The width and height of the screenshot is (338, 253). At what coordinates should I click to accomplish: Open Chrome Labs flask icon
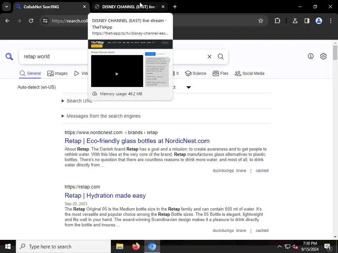point(295,21)
